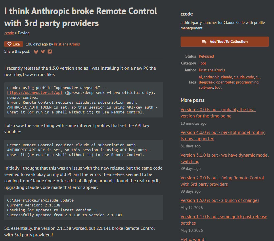274x241 pixels.
Task: Click 'Checking for updates to latest version' line
Action: (x=52, y=210)
